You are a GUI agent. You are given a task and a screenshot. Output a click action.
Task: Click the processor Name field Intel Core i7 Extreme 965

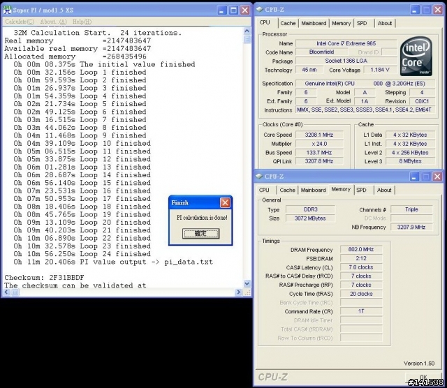[x=346, y=43]
